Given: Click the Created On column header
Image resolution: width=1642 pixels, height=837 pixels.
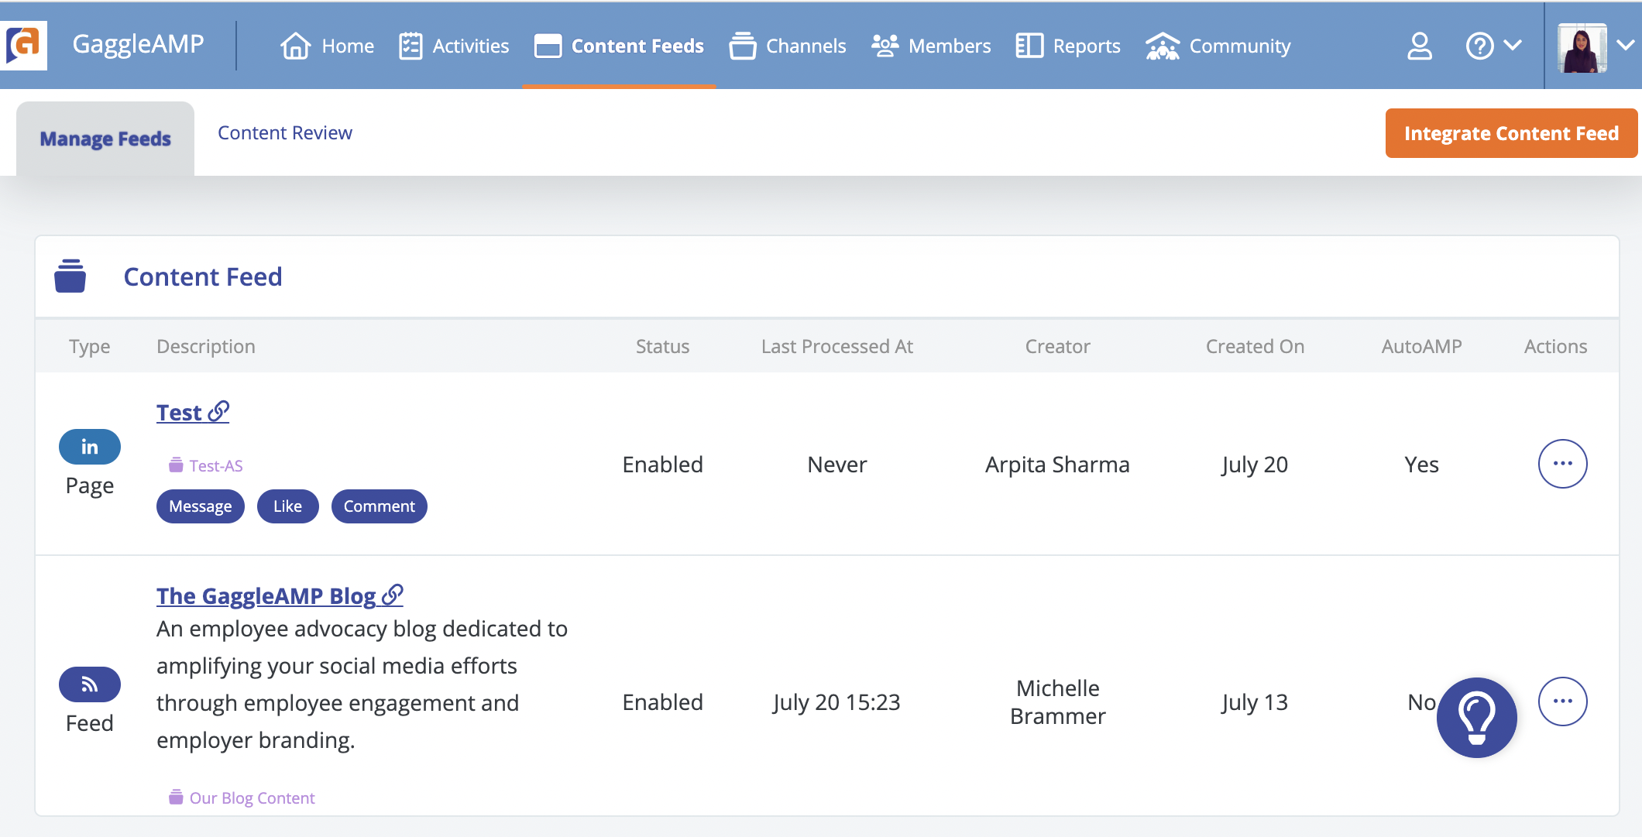Looking at the screenshot, I should 1255,346.
